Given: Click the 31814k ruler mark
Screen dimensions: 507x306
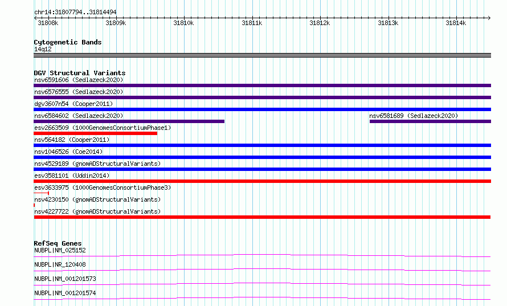Looking at the screenshot, I should tap(456, 23).
